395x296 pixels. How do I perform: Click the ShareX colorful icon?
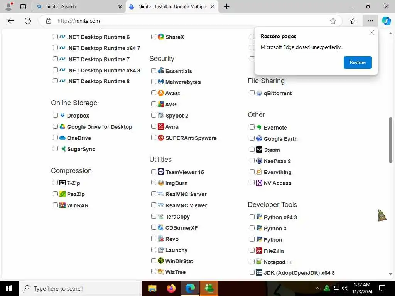pos(161,37)
